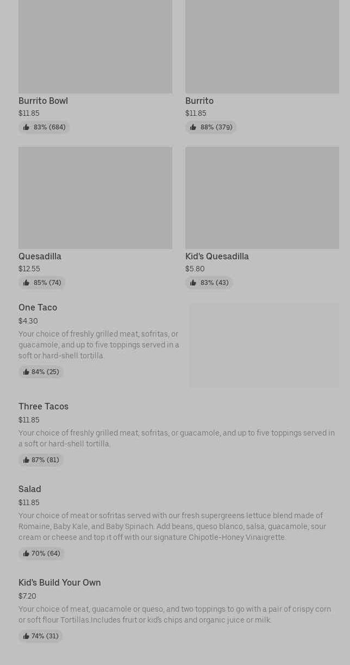The height and width of the screenshot is (665, 350).
Task: Click thumbs-up icon under Burrito Bowl
Action: [x=26, y=127]
